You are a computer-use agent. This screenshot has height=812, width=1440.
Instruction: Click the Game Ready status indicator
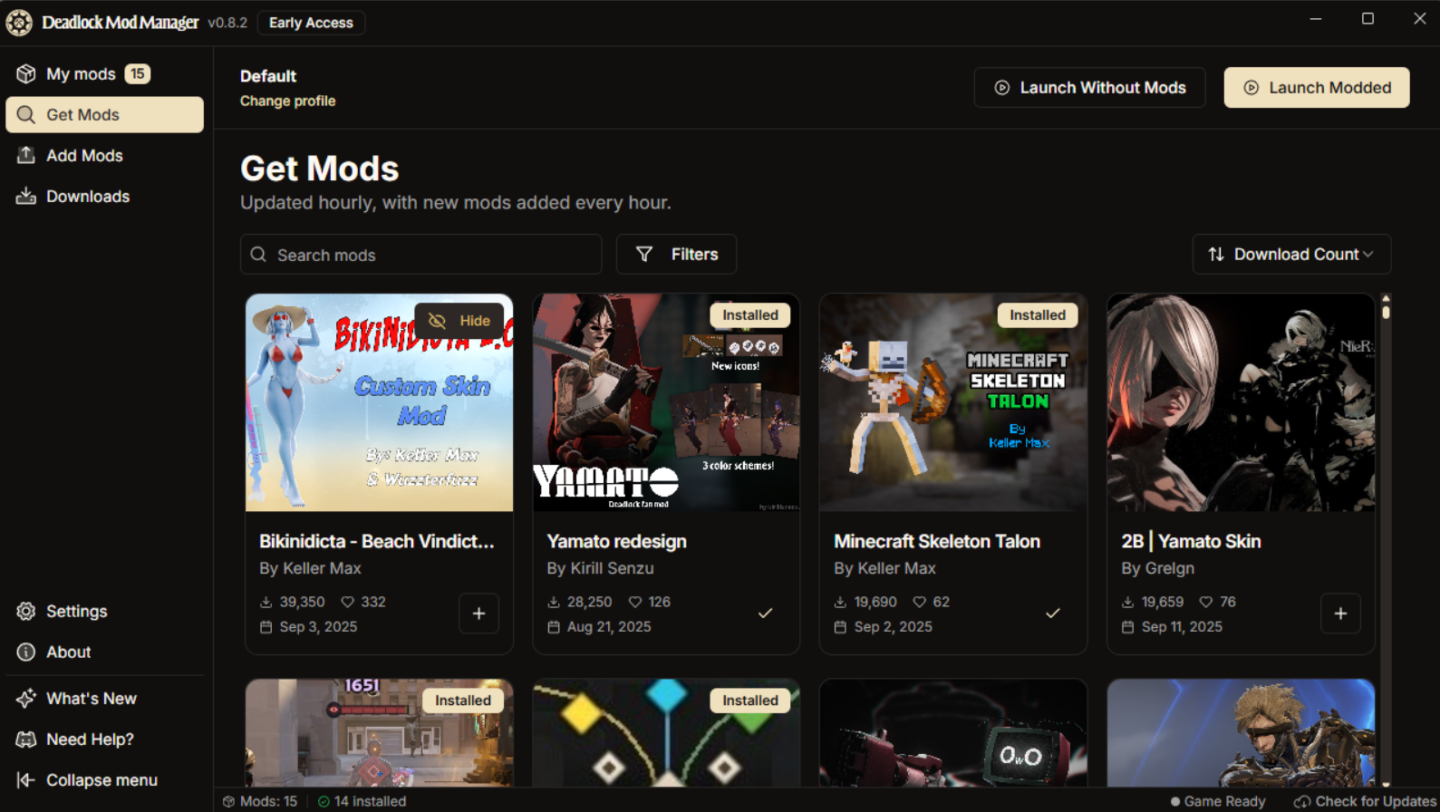pos(1217,801)
